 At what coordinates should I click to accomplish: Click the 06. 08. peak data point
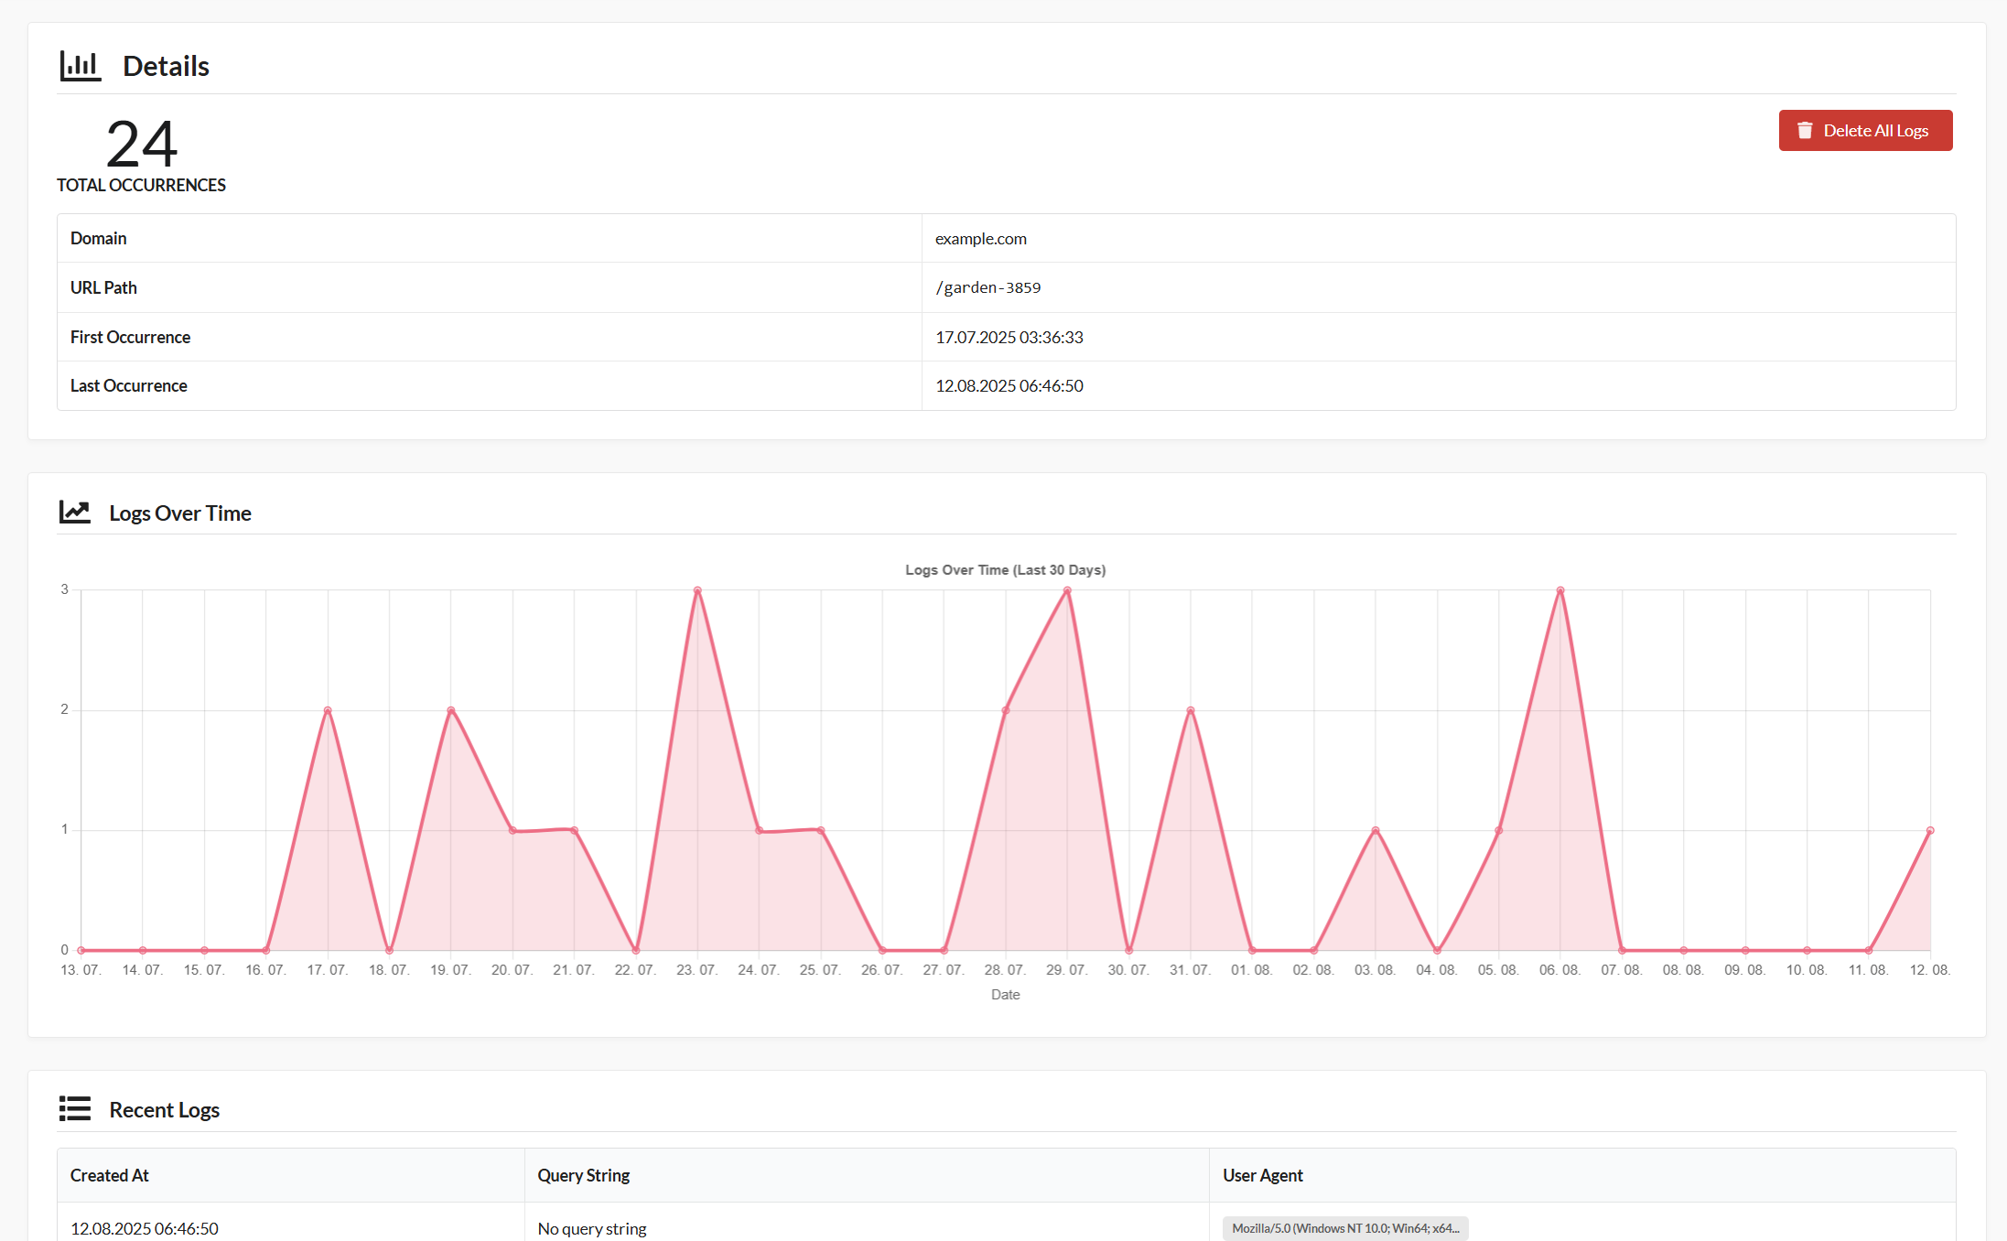pos(1560,590)
